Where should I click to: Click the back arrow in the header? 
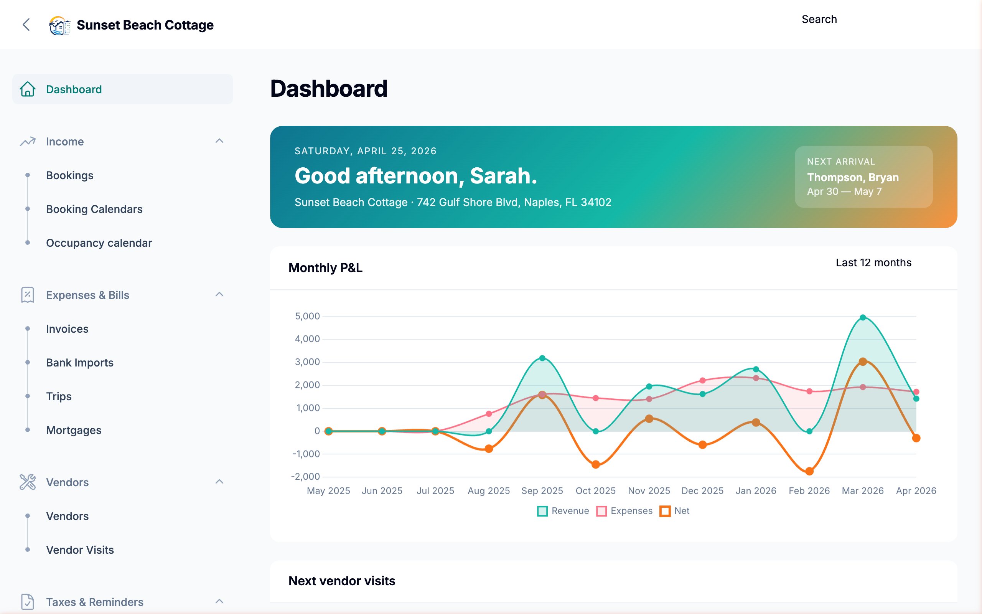click(26, 25)
